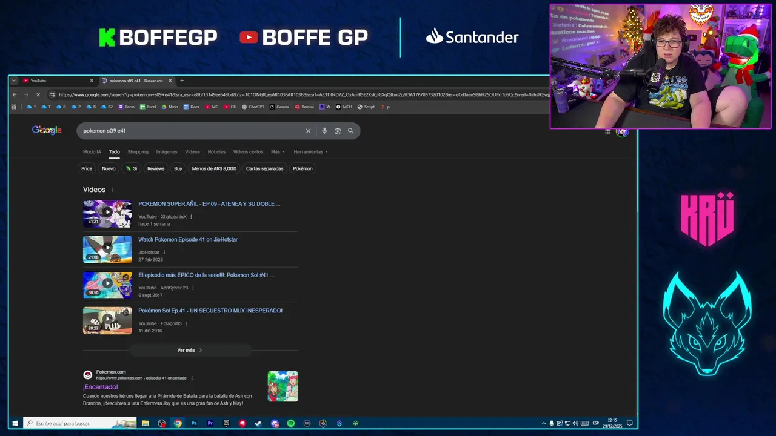Apply the Menos de ARS 8,000 chip

pos(214,168)
